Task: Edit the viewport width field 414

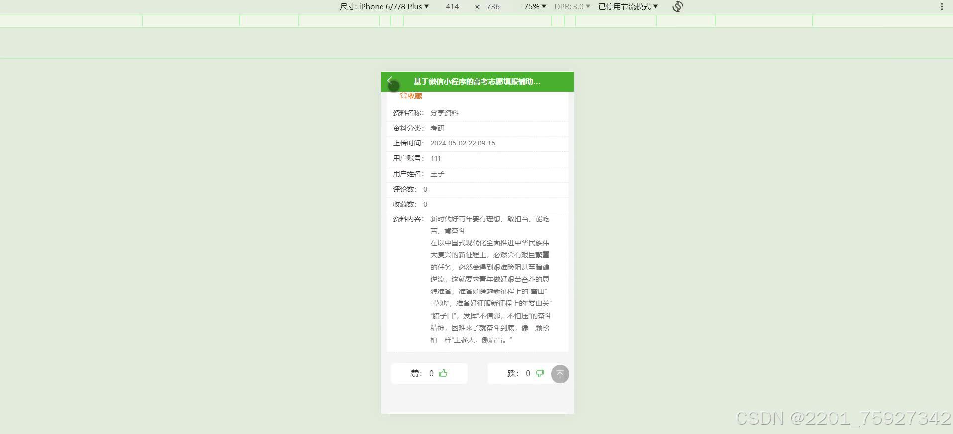Action: click(452, 6)
